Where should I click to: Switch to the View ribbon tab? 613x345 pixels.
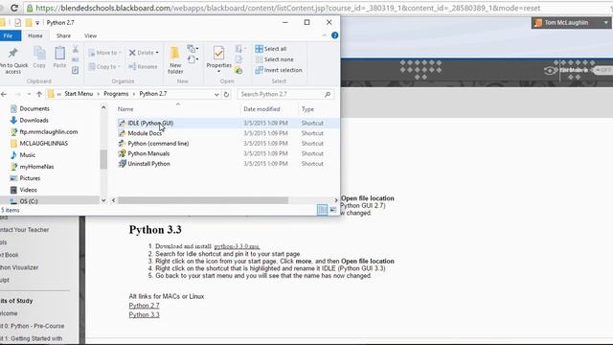(90, 35)
